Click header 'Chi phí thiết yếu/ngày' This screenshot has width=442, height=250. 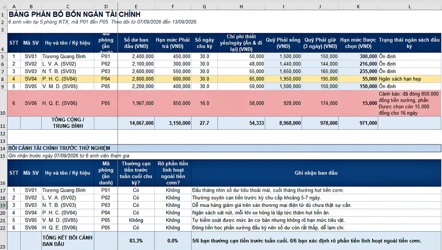[x=241, y=43]
